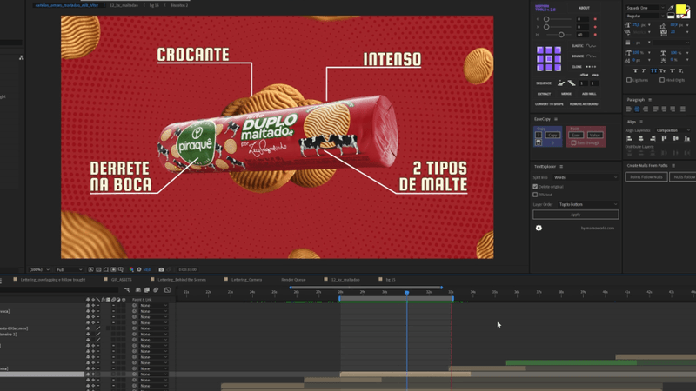Click the Value paste button

595,135
